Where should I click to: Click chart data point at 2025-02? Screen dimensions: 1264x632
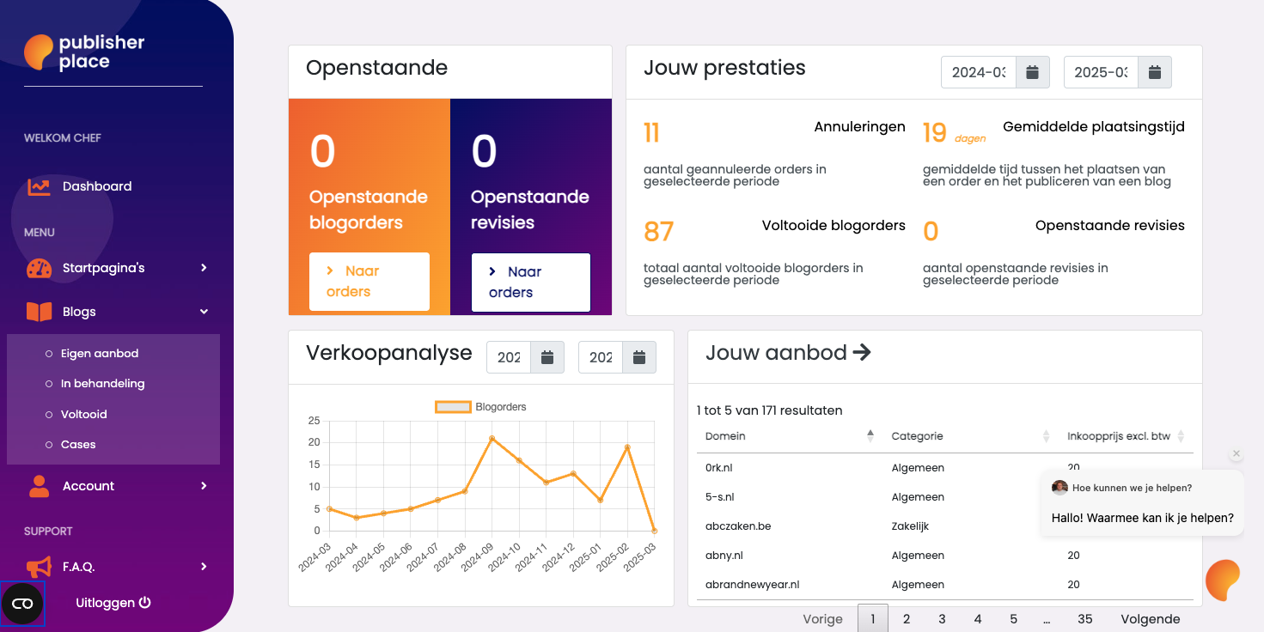tap(627, 447)
